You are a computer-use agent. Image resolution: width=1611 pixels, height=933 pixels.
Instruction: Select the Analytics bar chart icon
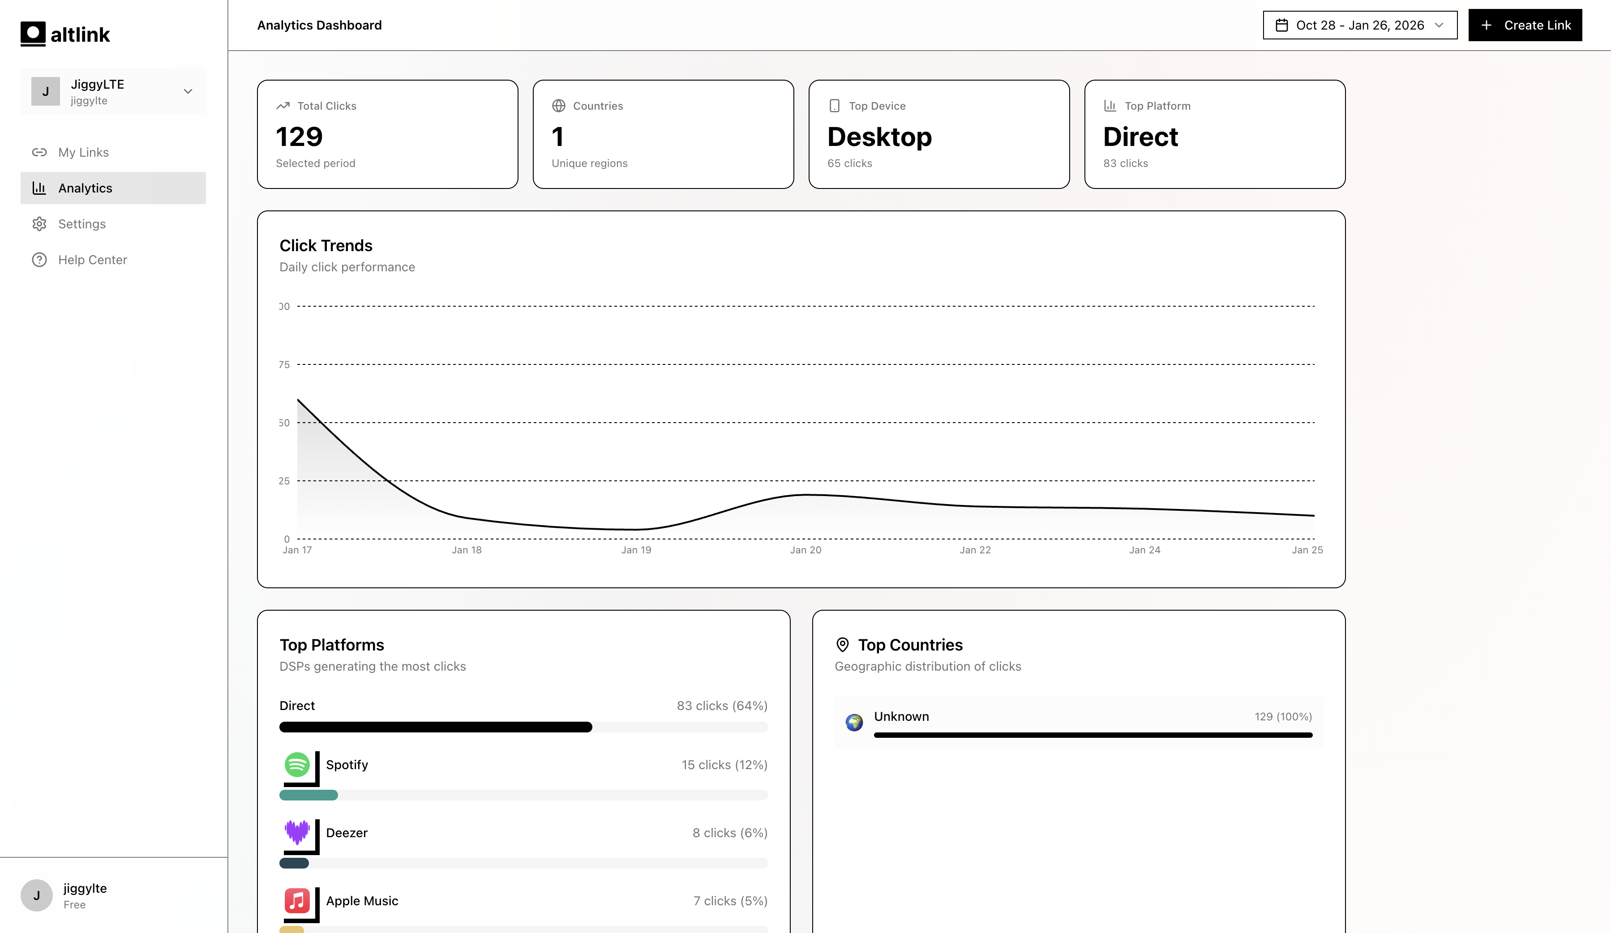tap(39, 188)
